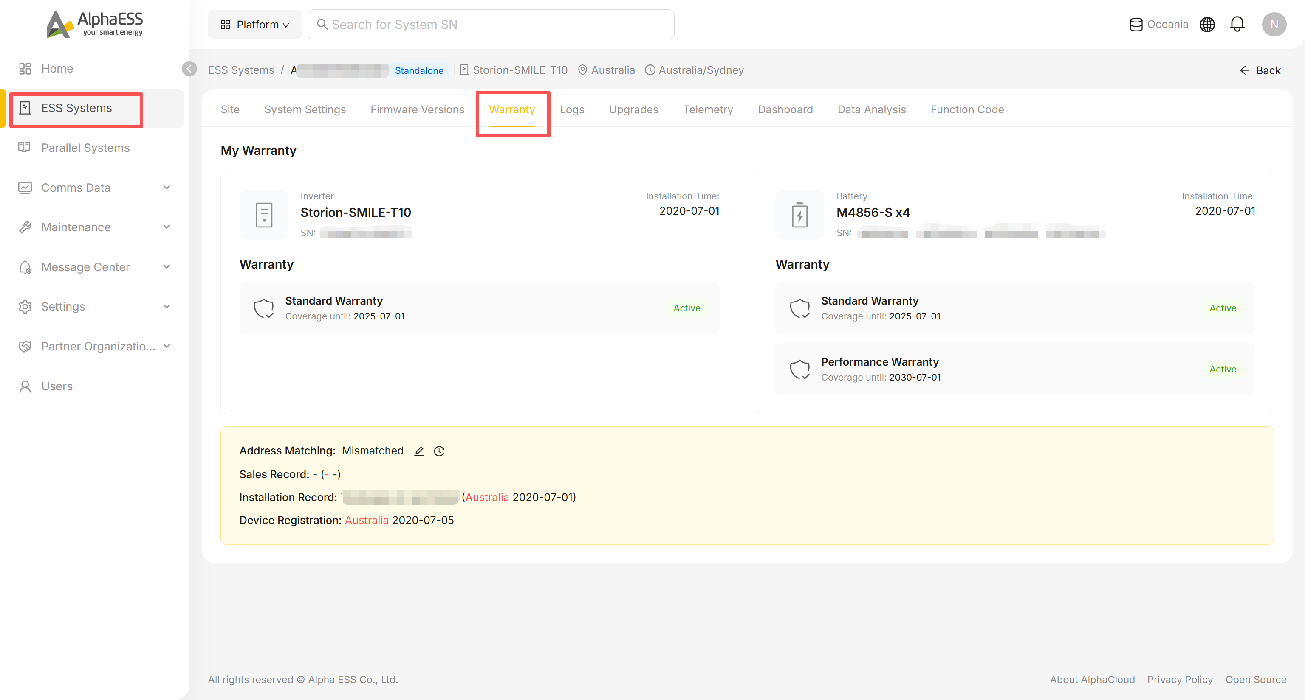1305x700 pixels.
Task: Open the language globe icon
Action: pyautogui.click(x=1207, y=24)
